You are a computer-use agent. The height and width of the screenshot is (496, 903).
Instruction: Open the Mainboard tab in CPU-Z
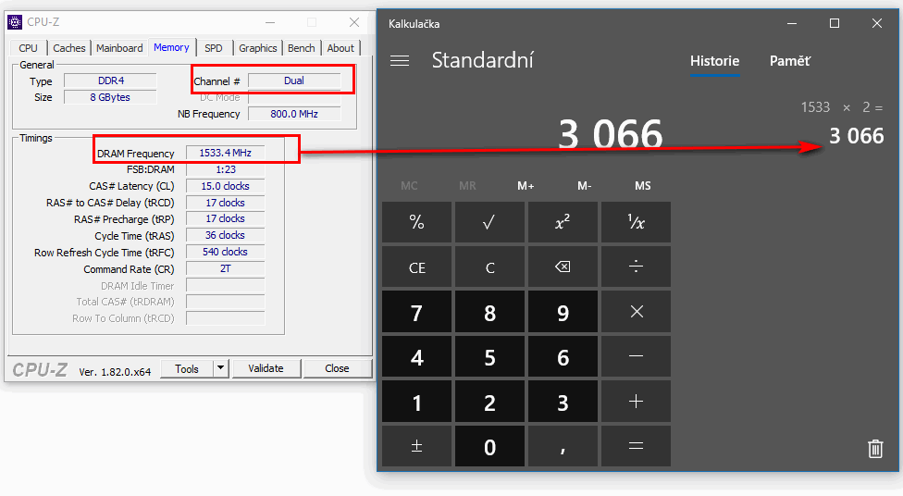pos(119,48)
